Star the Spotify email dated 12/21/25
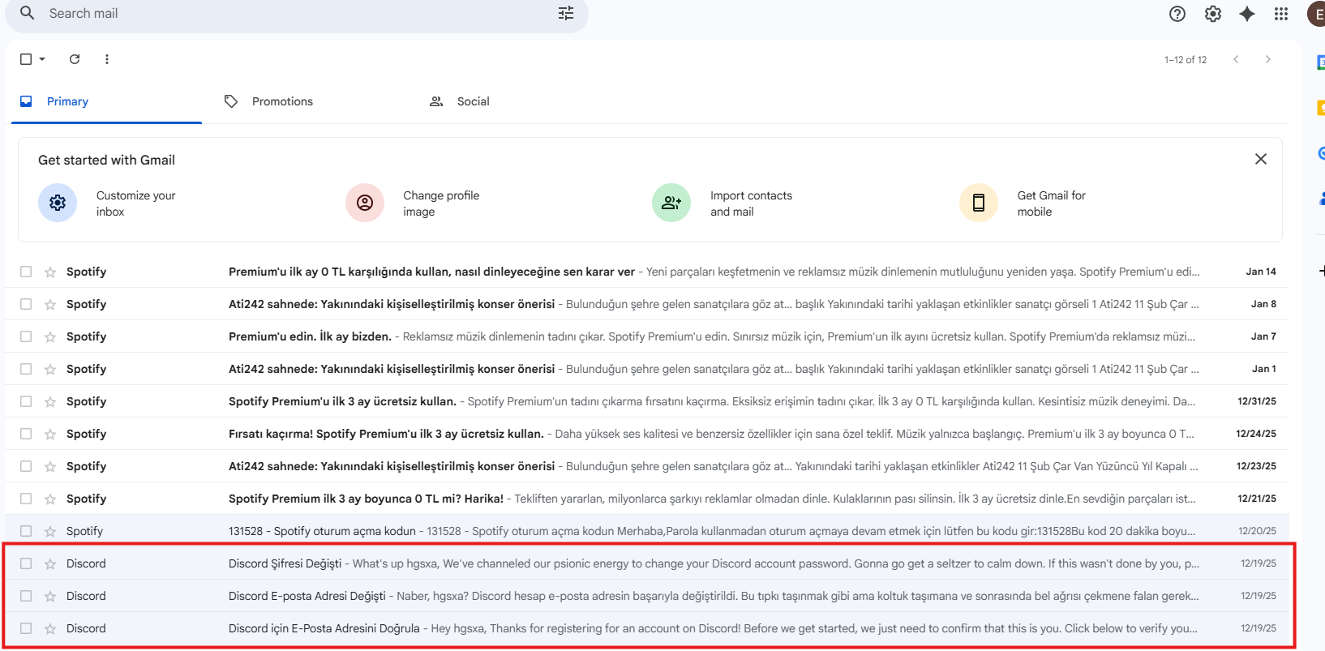The image size is (1325, 651). pos(50,499)
